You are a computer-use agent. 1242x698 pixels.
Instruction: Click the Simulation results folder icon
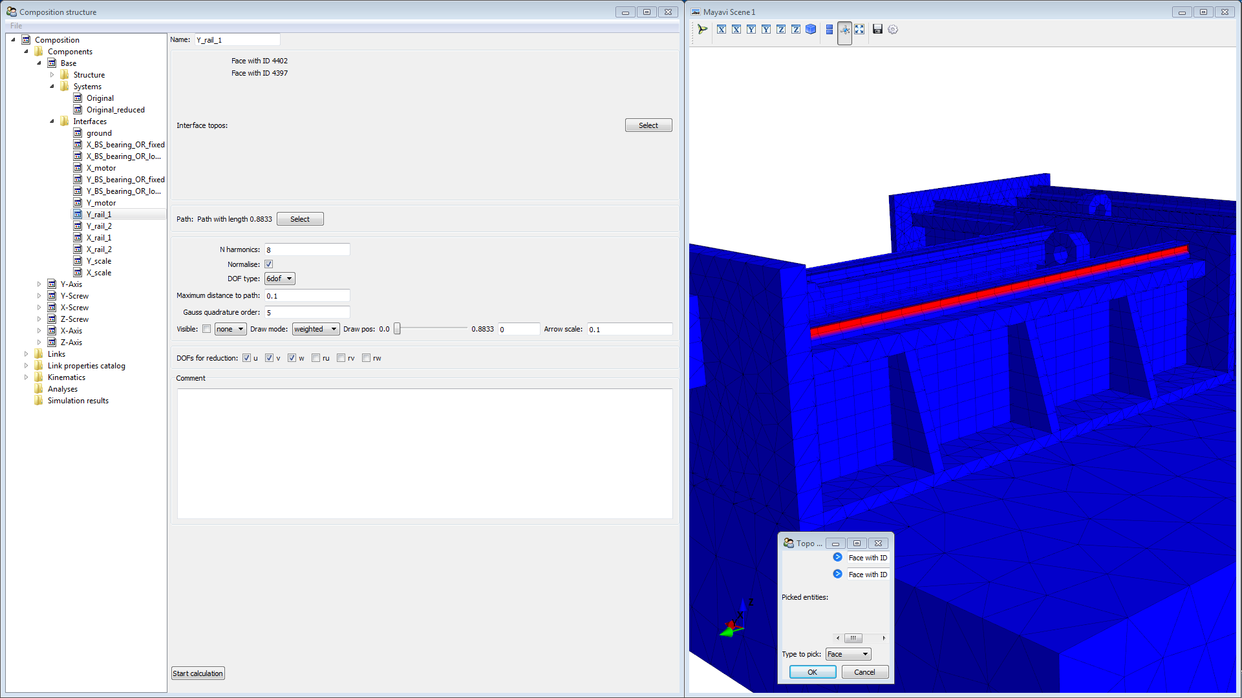[x=39, y=401]
